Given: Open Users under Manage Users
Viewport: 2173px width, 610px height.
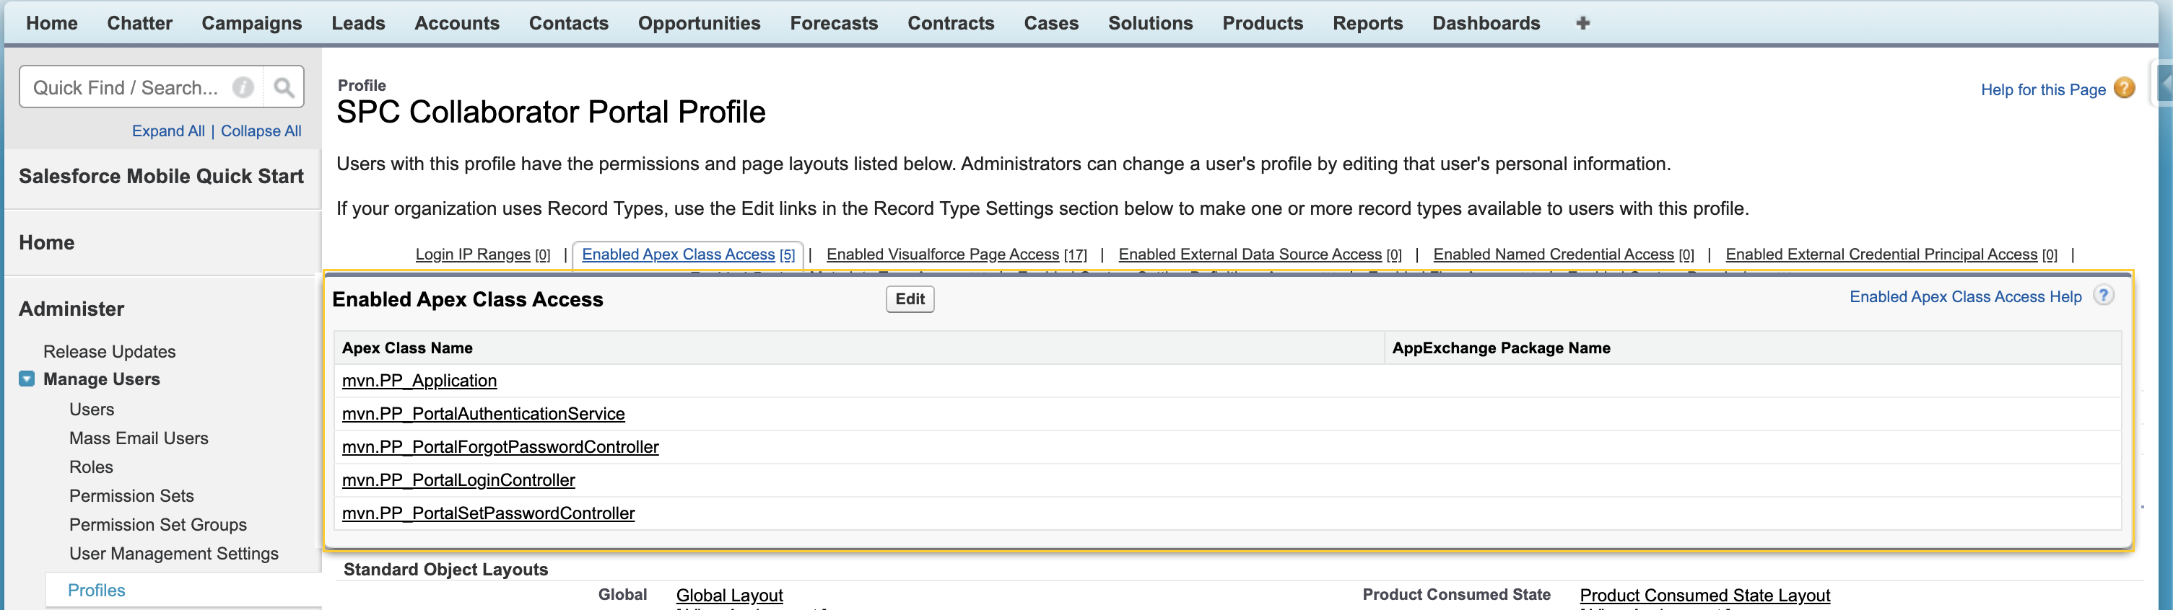Looking at the screenshot, I should pyautogui.click(x=91, y=410).
